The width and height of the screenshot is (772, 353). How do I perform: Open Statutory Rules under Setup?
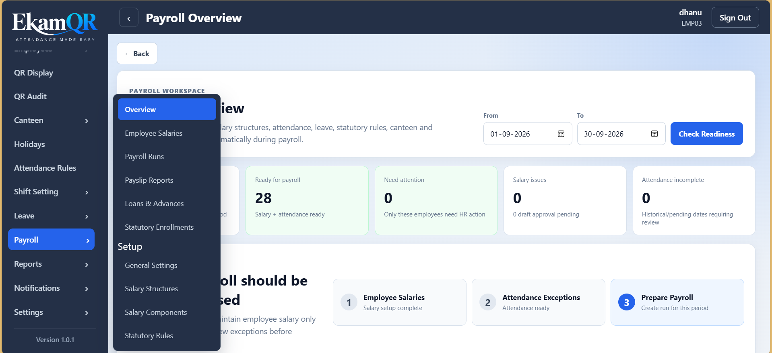tap(167, 335)
